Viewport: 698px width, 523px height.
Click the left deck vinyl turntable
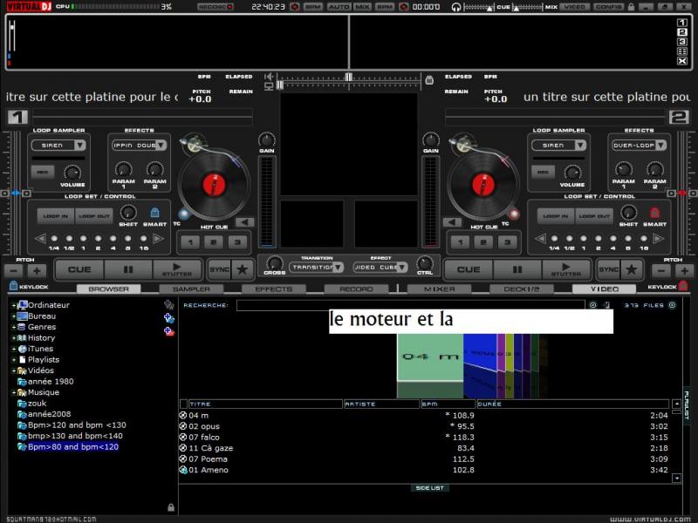tap(208, 184)
